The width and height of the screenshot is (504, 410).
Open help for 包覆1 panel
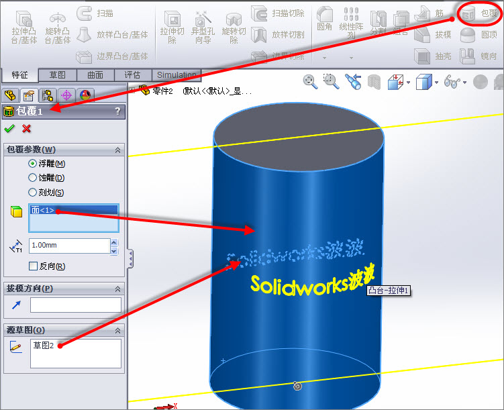118,111
